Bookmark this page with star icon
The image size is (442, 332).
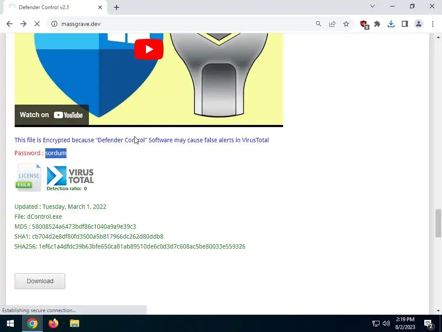(346, 24)
